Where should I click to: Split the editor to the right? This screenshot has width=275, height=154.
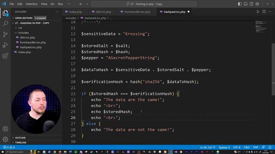click(264, 12)
